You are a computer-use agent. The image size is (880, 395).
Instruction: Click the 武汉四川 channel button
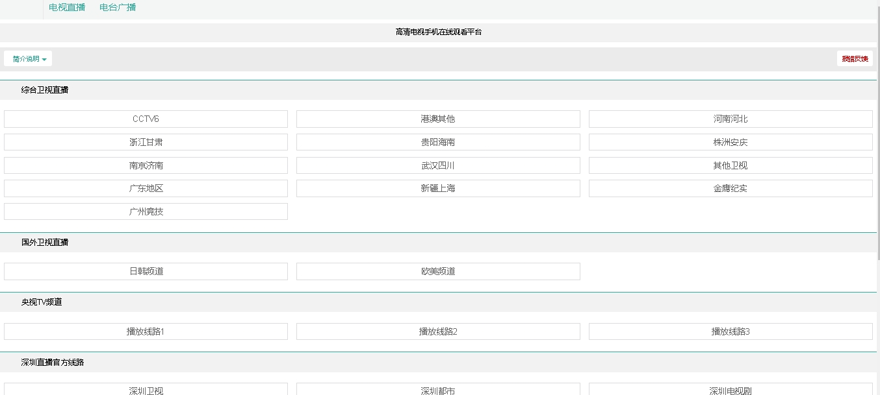[438, 166]
